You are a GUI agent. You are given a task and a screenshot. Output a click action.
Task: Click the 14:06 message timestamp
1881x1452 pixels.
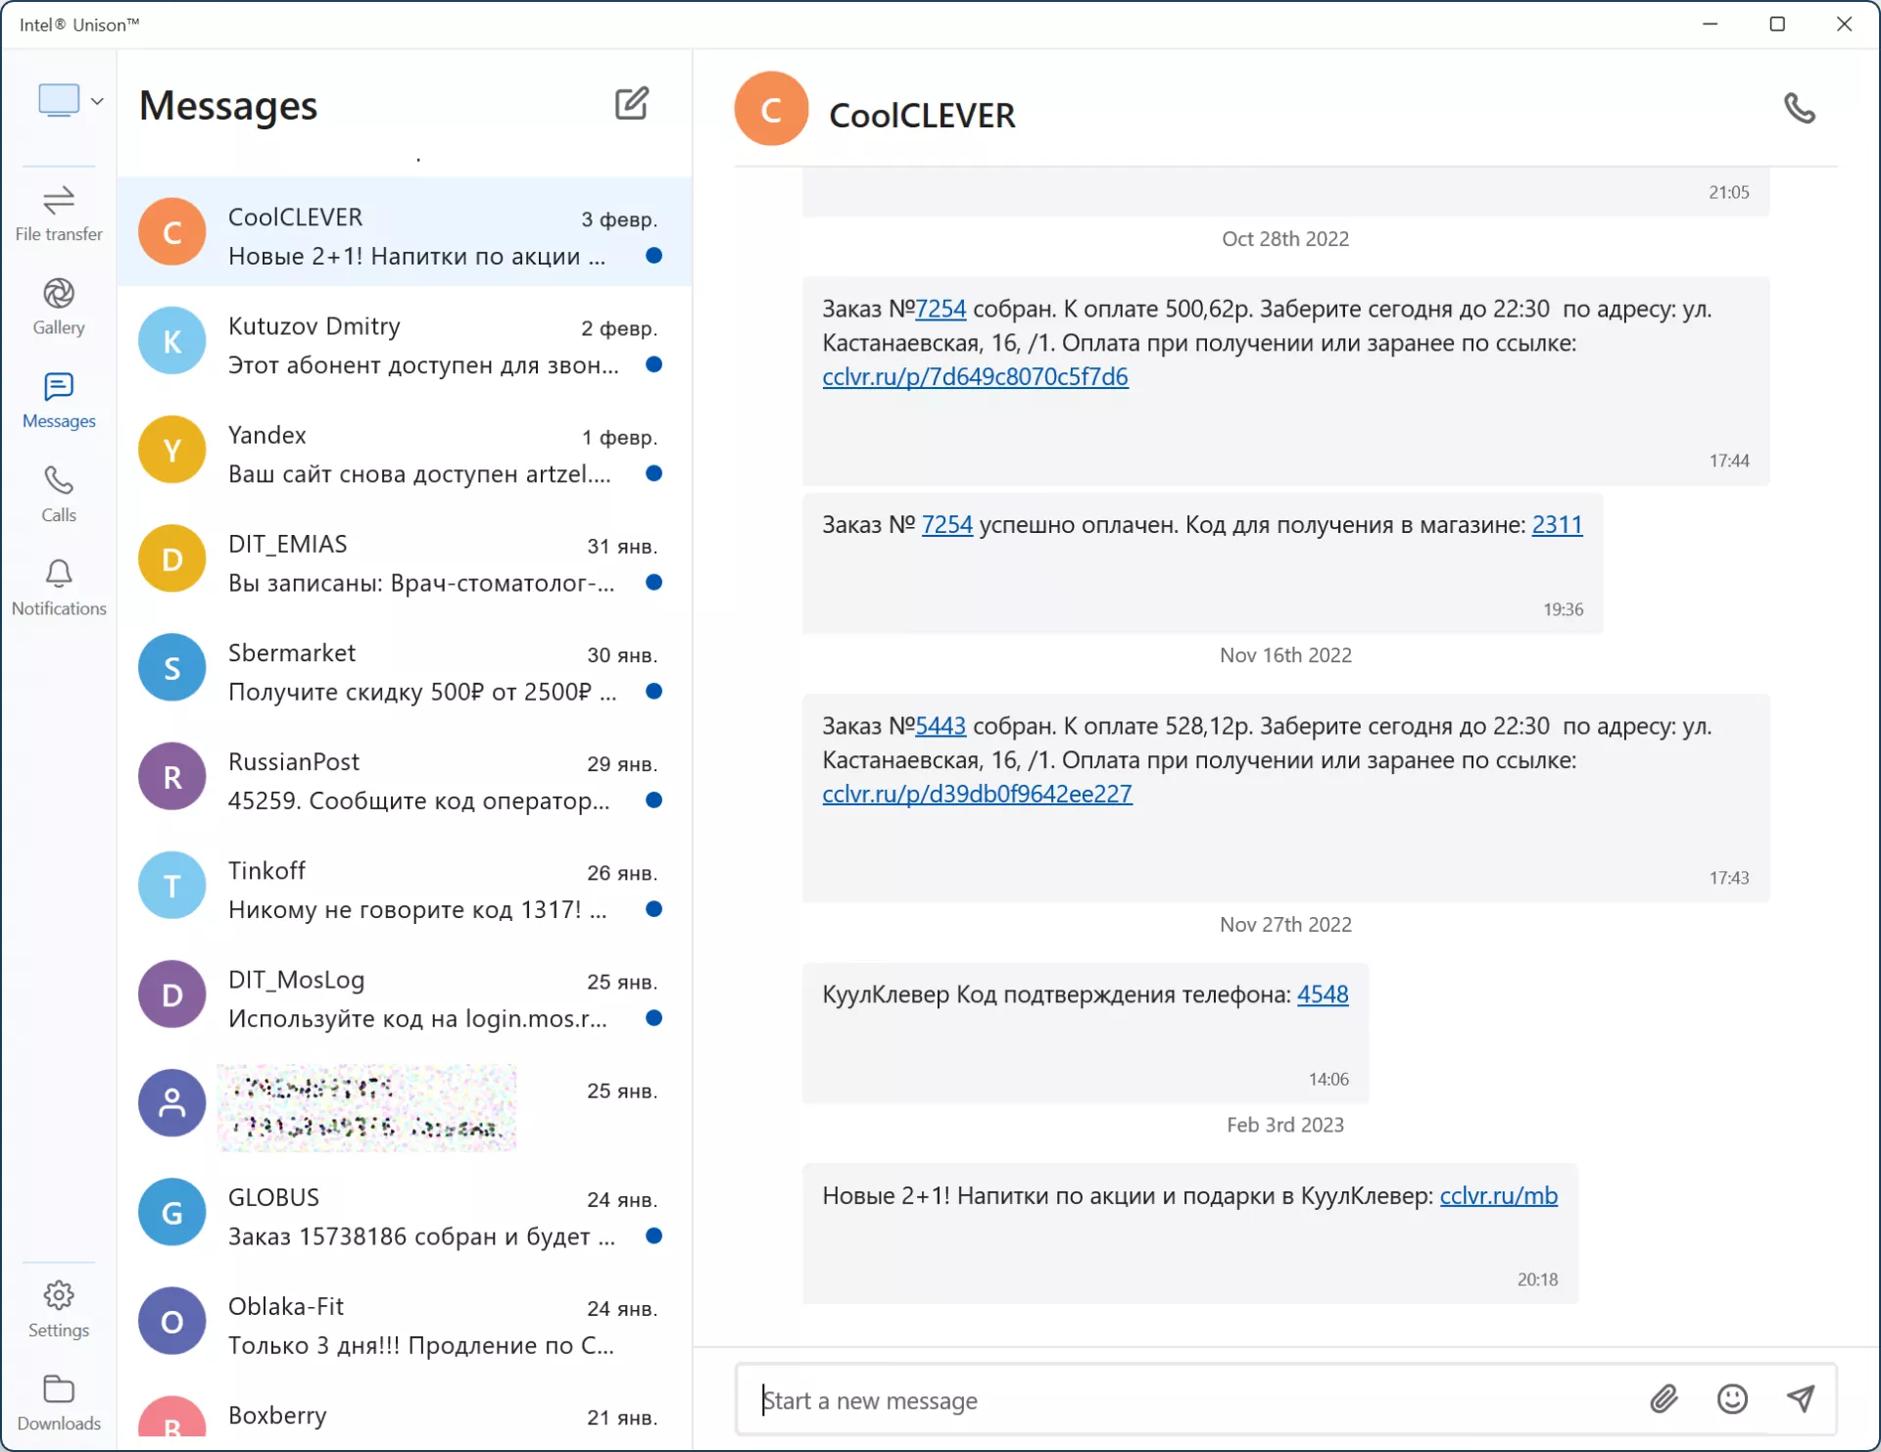(x=1328, y=1080)
